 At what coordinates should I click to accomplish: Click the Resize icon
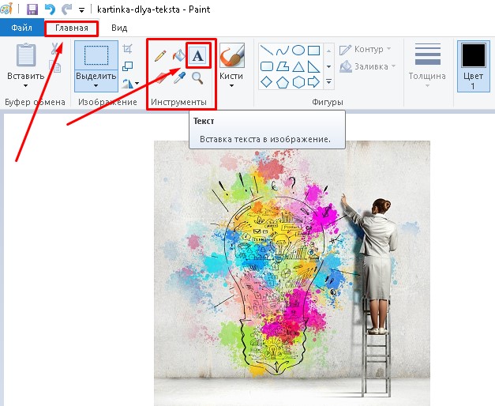click(x=128, y=66)
